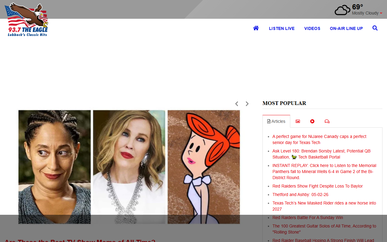Read the NiJaree Canady perfect game article
Viewport: 387px width, 242px height.
coord(319,139)
